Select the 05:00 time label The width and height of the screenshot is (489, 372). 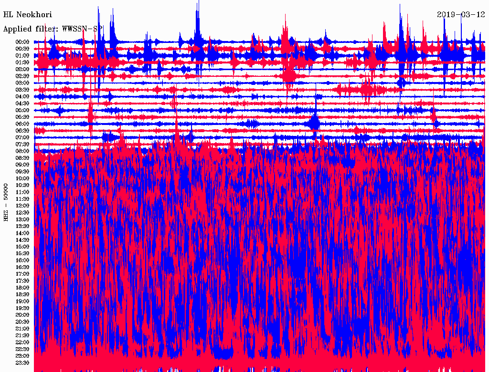pos(22,110)
